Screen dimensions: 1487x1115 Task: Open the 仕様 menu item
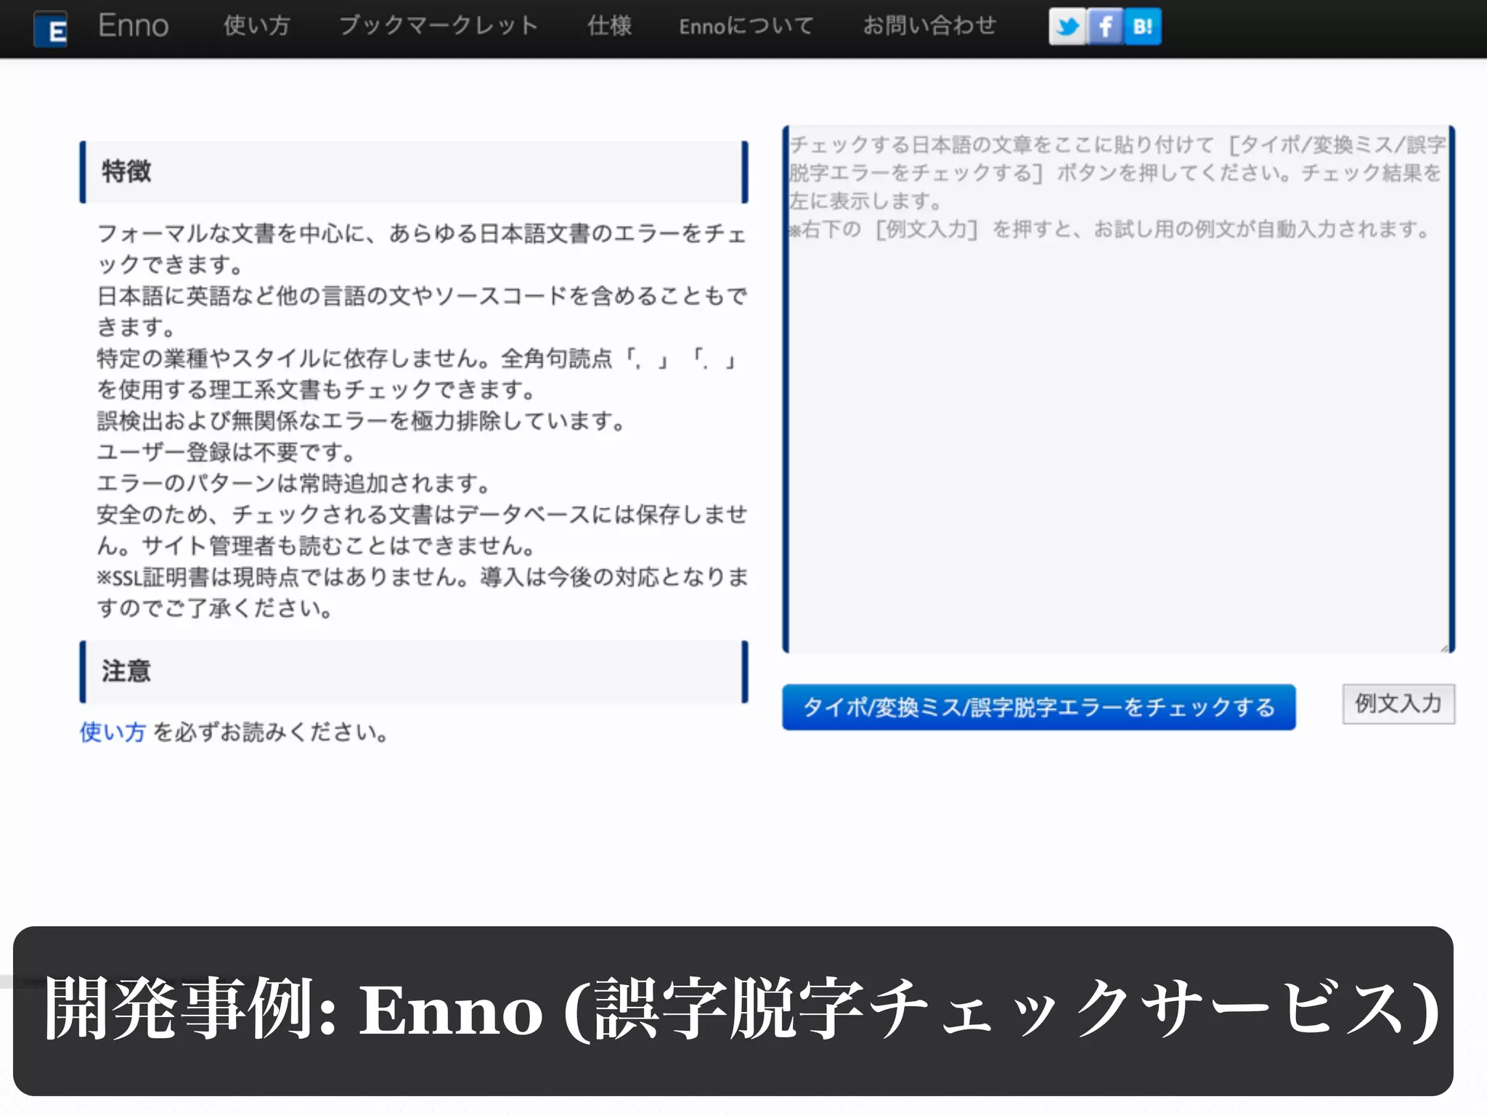(609, 26)
